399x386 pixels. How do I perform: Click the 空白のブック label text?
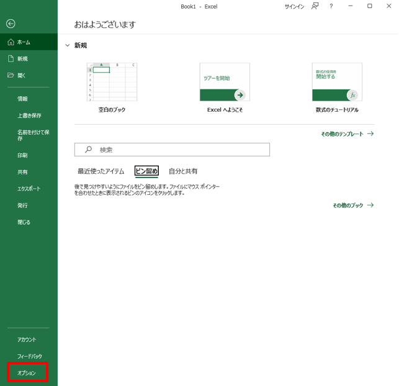coord(112,110)
